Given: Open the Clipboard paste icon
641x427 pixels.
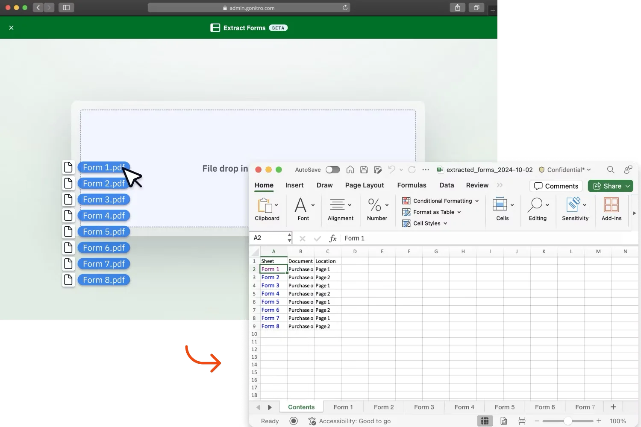Looking at the screenshot, I should tap(265, 205).
